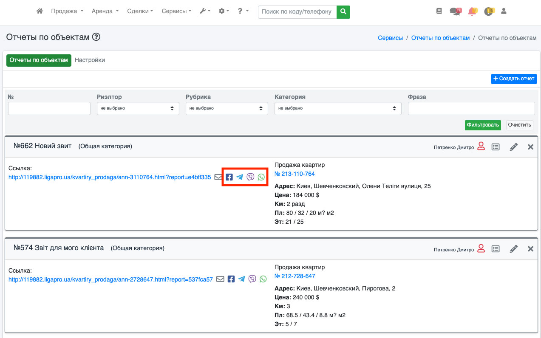Click the green Фильтровать button

[x=482, y=125]
